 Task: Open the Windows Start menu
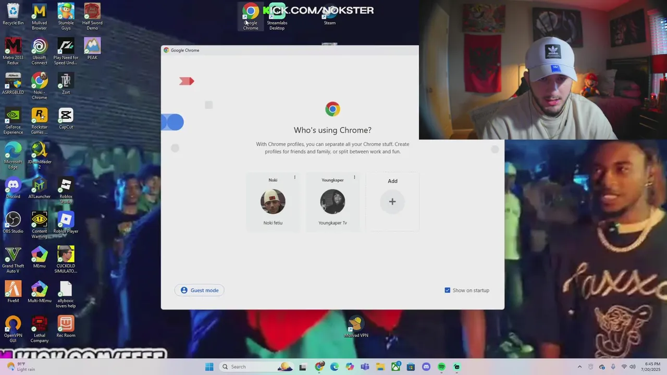(209, 367)
